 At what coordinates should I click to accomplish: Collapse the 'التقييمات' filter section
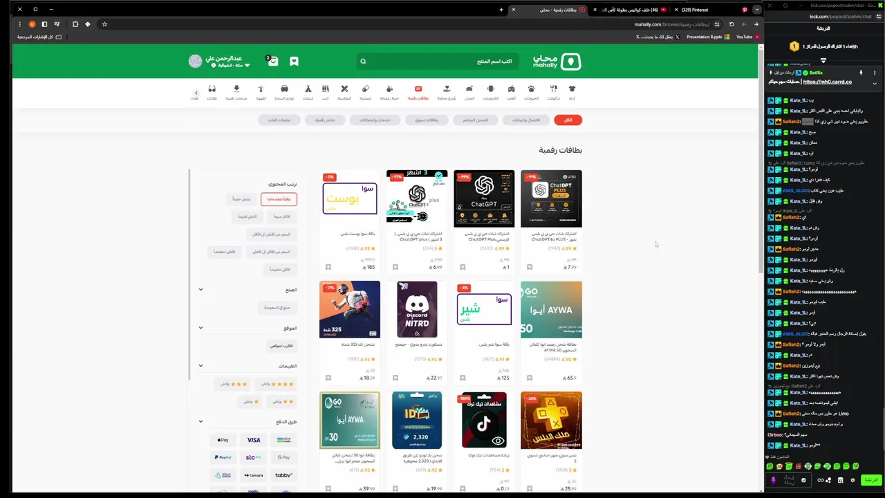[201, 366]
